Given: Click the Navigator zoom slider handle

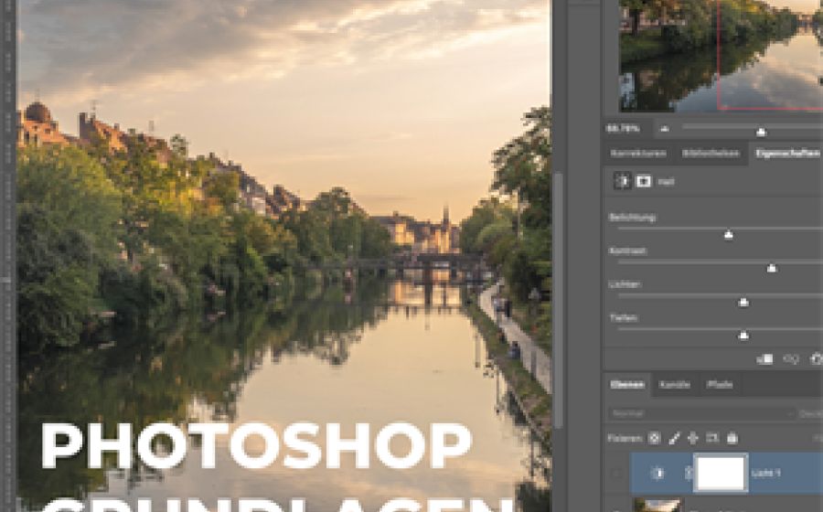Looking at the screenshot, I should (x=761, y=132).
